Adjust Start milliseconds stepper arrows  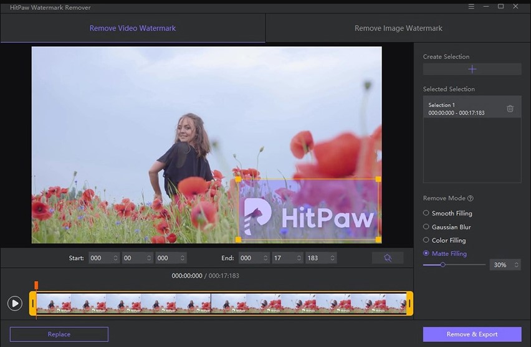[182, 258]
